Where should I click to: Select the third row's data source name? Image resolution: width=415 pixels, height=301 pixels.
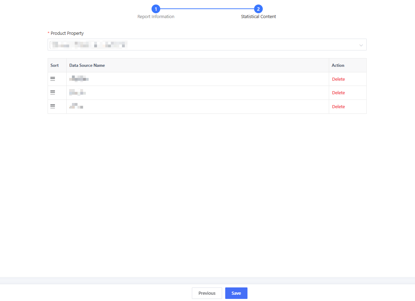[x=76, y=106]
